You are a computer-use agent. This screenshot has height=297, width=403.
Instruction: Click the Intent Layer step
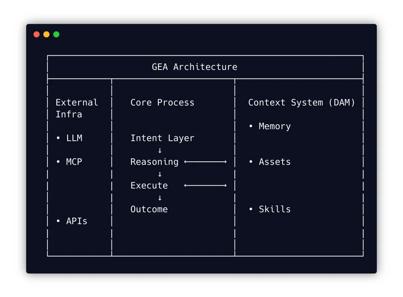162,138
